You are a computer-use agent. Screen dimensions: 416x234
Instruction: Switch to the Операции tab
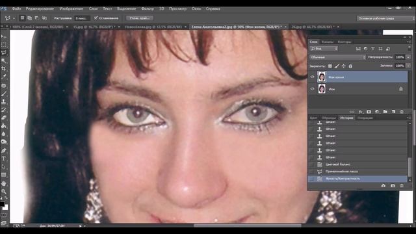(x=365, y=118)
